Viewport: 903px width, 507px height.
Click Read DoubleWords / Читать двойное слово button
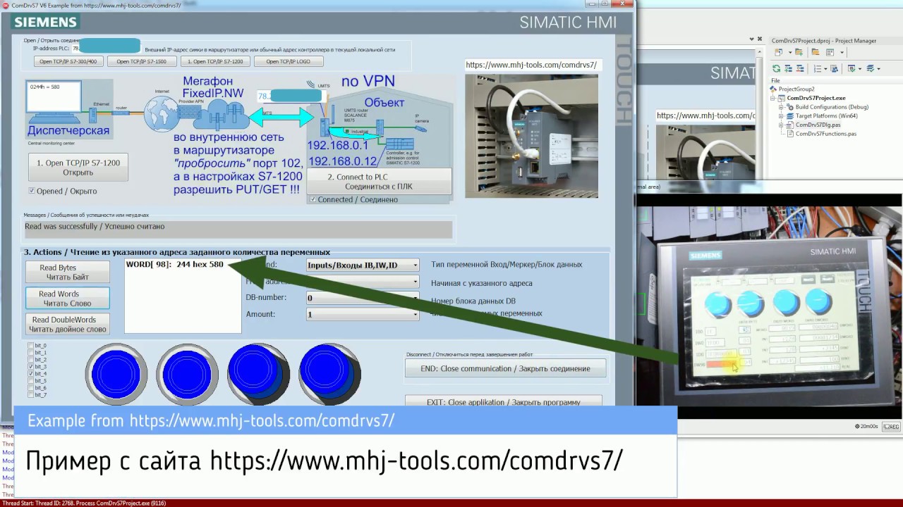[x=68, y=325]
